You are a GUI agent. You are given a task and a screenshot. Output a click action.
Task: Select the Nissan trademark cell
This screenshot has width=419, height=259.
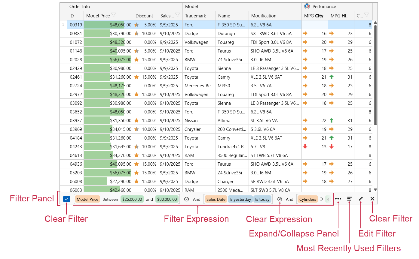[199, 120]
